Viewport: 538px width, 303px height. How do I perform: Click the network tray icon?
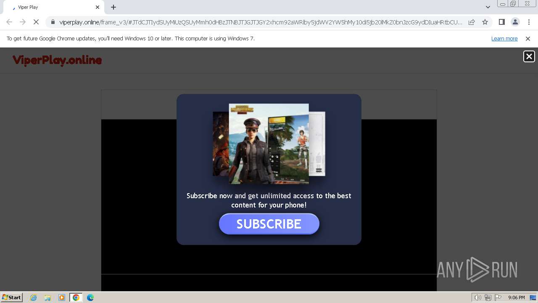[x=488, y=298]
